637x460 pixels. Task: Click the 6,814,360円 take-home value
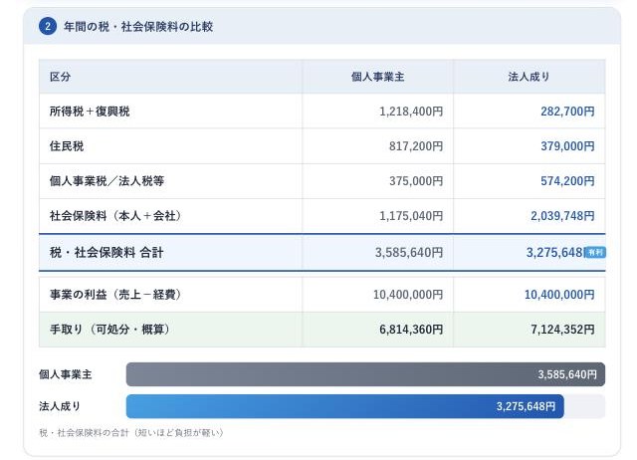[x=411, y=330]
